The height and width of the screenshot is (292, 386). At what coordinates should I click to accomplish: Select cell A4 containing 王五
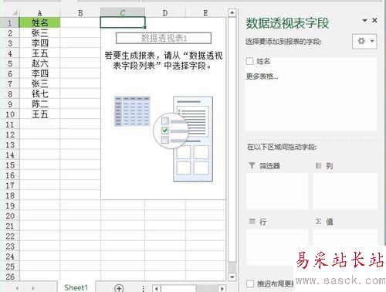(39, 53)
